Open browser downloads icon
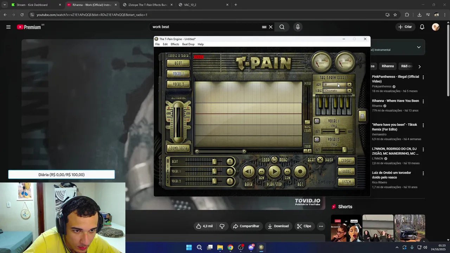 tap(419, 15)
